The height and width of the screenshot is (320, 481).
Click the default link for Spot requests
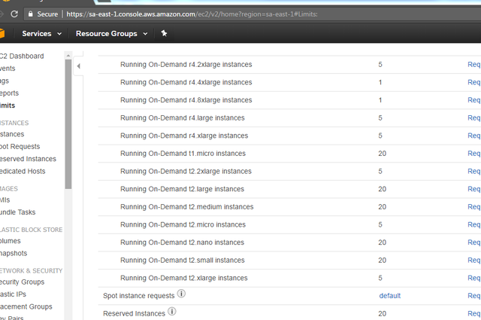point(390,296)
